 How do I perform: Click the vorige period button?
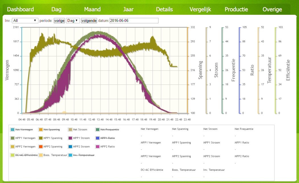click(x=59, y=20)
